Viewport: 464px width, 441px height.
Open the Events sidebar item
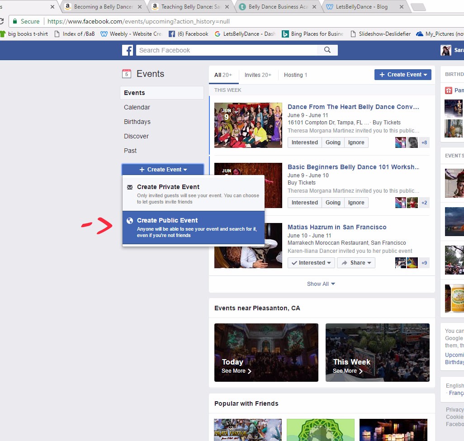coord(162,93)
